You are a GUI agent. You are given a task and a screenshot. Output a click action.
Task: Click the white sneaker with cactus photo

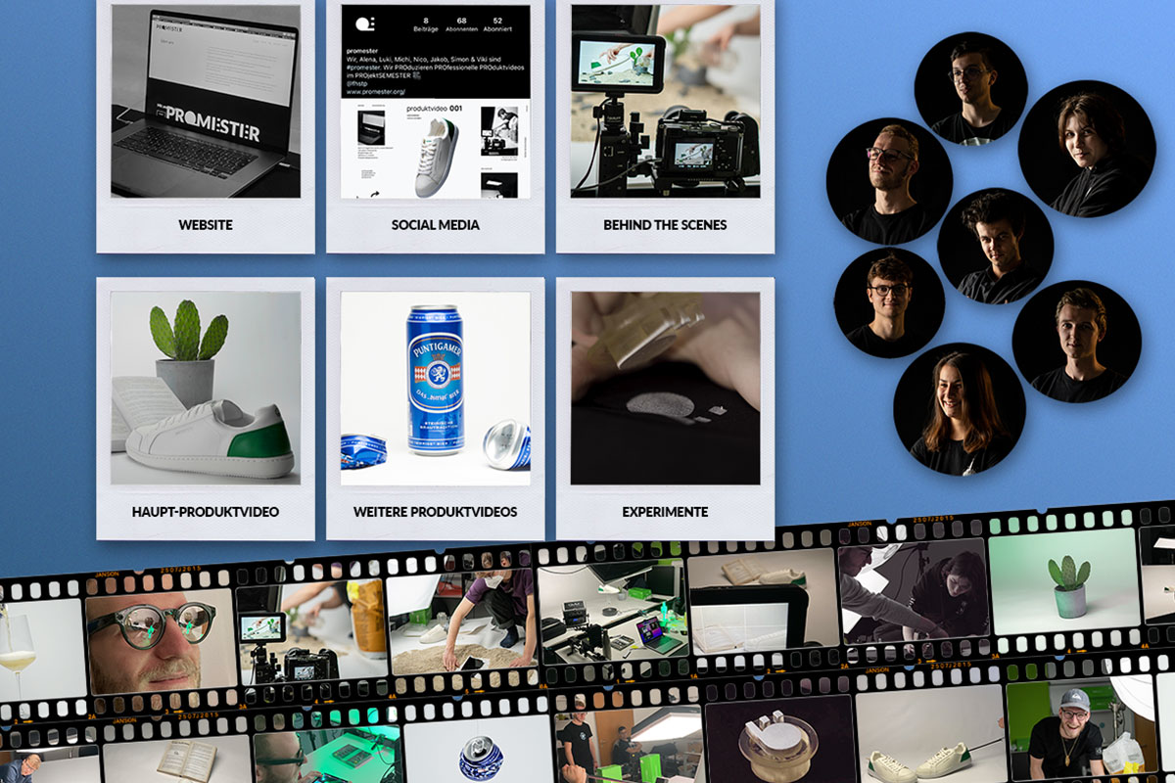tap(206, 389)
